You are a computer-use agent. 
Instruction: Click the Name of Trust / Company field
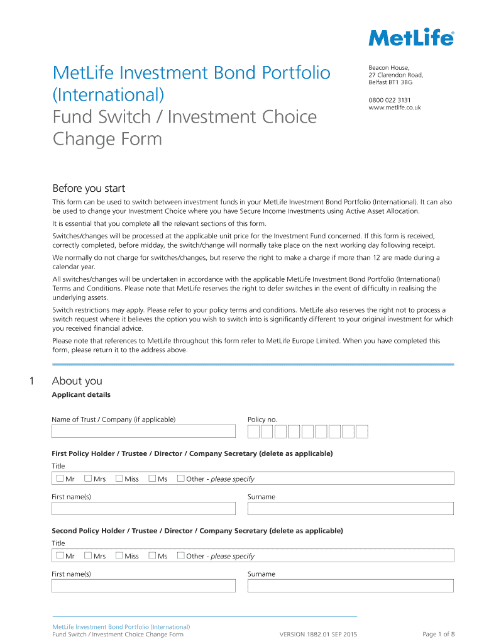click(143, 431)
